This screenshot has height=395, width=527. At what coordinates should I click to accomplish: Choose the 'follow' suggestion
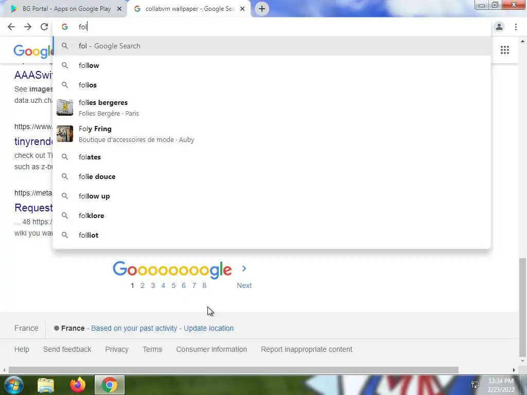[x=272, y=65]
